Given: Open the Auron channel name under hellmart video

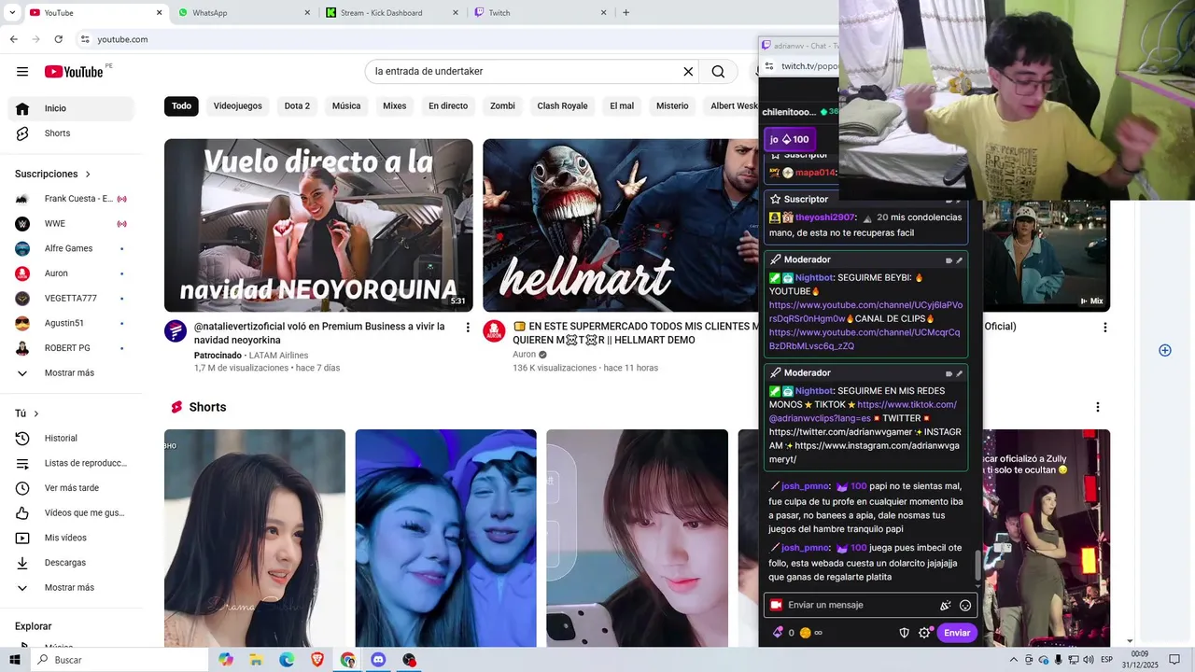Looking at the screenshot, I should (x=525, y=355).
